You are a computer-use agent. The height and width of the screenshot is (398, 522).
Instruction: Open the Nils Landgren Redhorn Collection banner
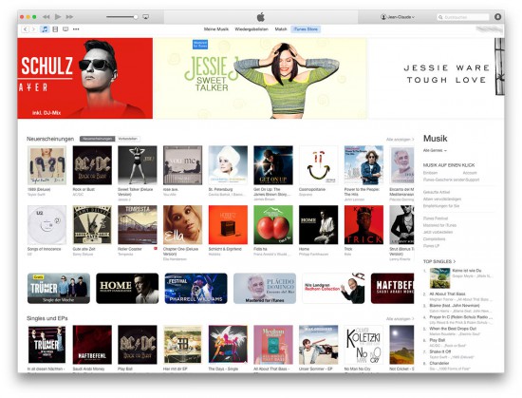(x=333, y=289)
